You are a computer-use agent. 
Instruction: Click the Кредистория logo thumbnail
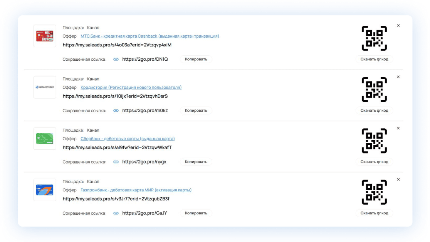pyautogui.click(x=45, y=87)
